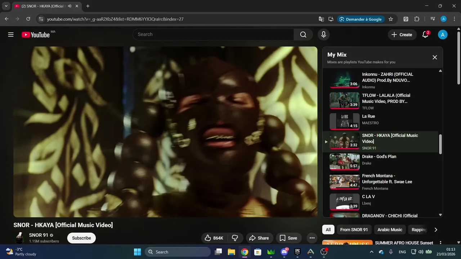This screenshot has height=259, width=461.
Task: Click the My Mix playlist scrollbar down arrow
Action: pos(440,215)
